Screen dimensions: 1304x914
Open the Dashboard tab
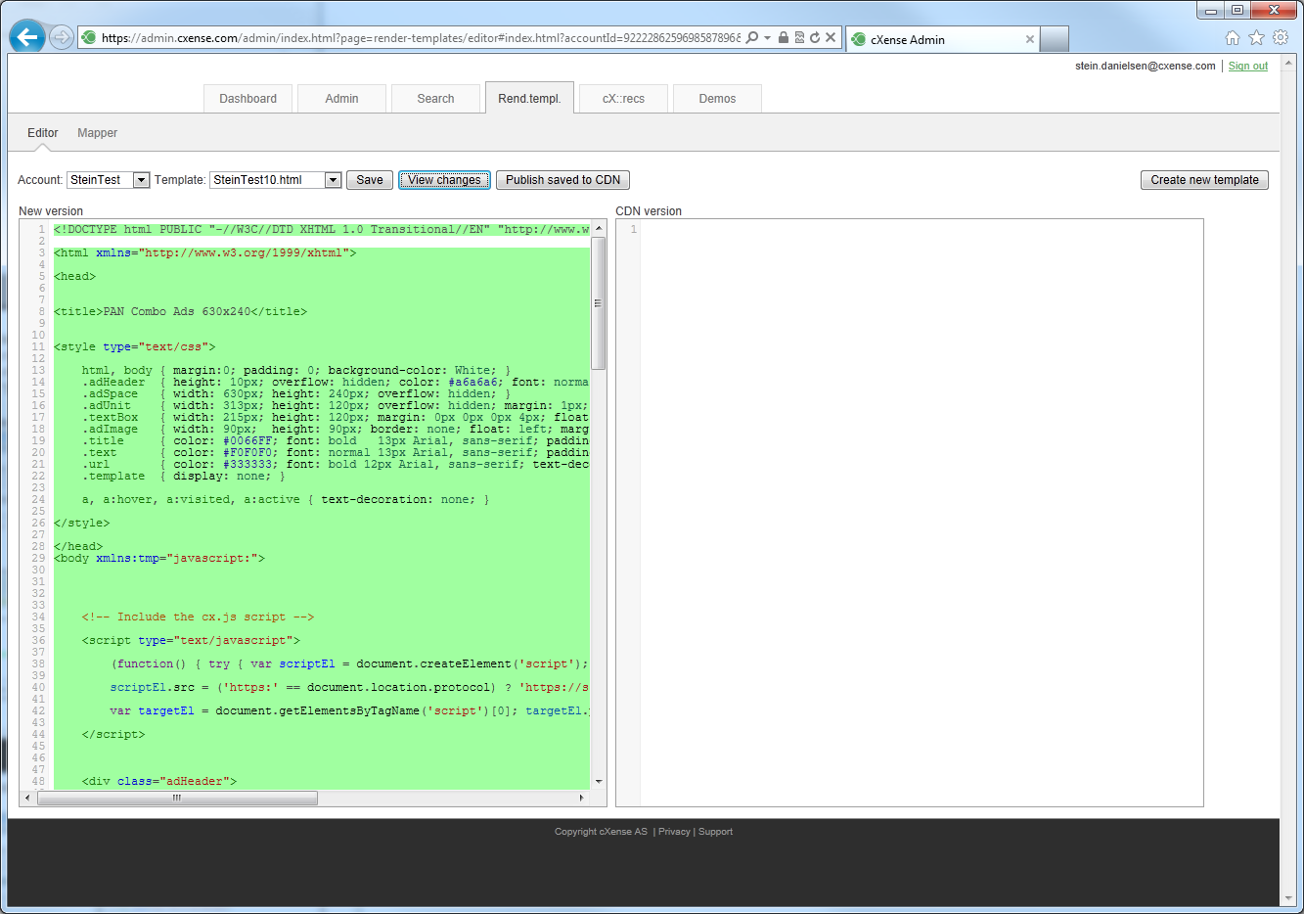point(247,99)
